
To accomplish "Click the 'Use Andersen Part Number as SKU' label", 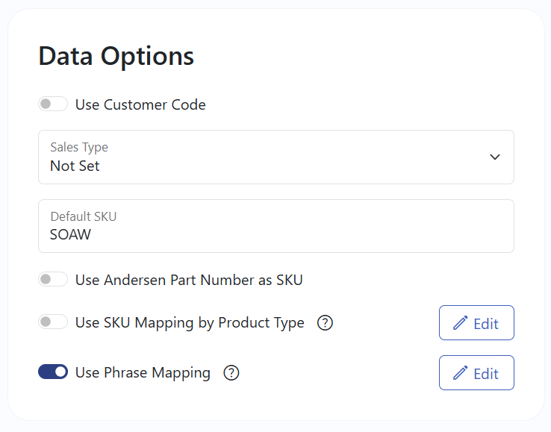I will [189, 280].
